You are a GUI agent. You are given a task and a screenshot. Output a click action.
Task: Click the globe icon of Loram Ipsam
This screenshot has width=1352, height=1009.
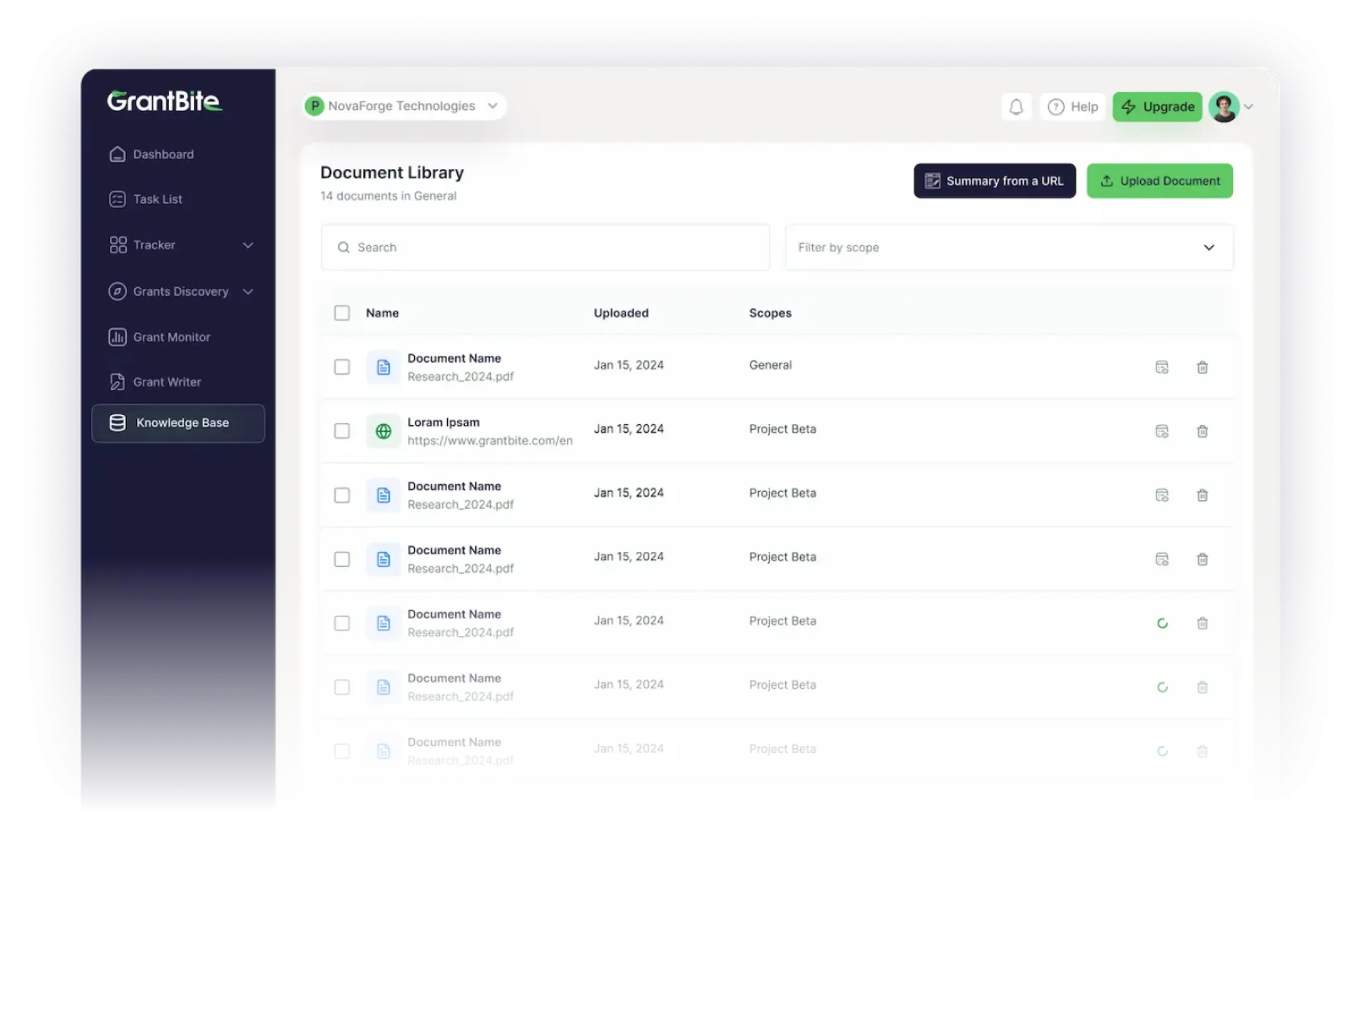[383, 431]
